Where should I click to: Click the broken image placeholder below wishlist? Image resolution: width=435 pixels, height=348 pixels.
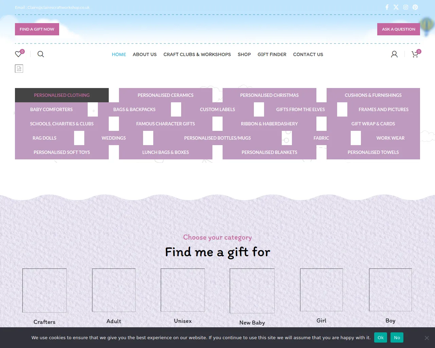click(x=19, y=69)
